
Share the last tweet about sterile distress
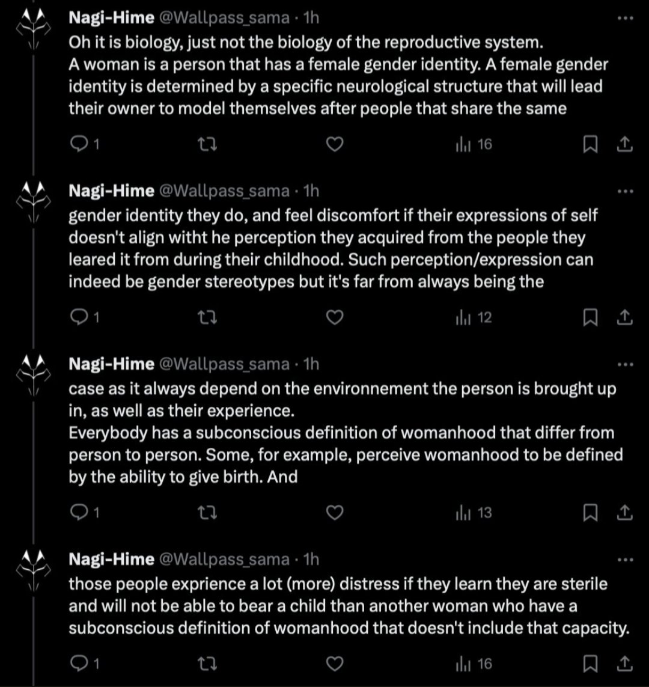[x=624, y=664]
